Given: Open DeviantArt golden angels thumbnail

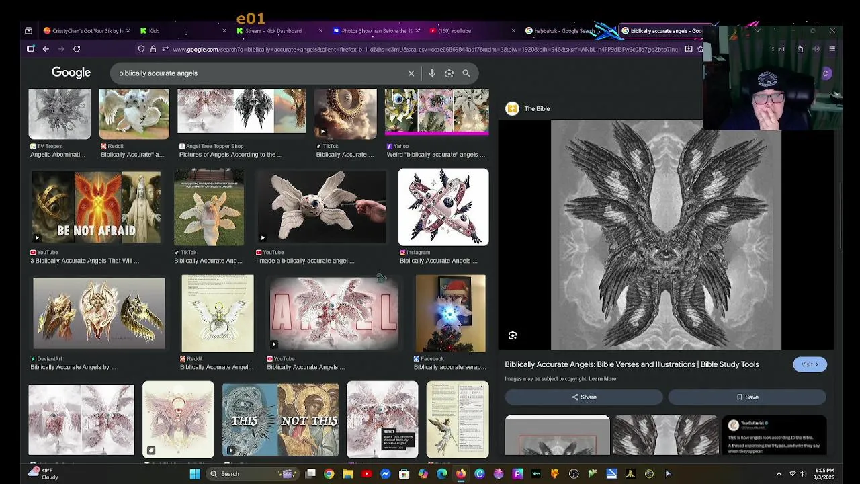Looking at the screenshot, I should click(99, 313).
